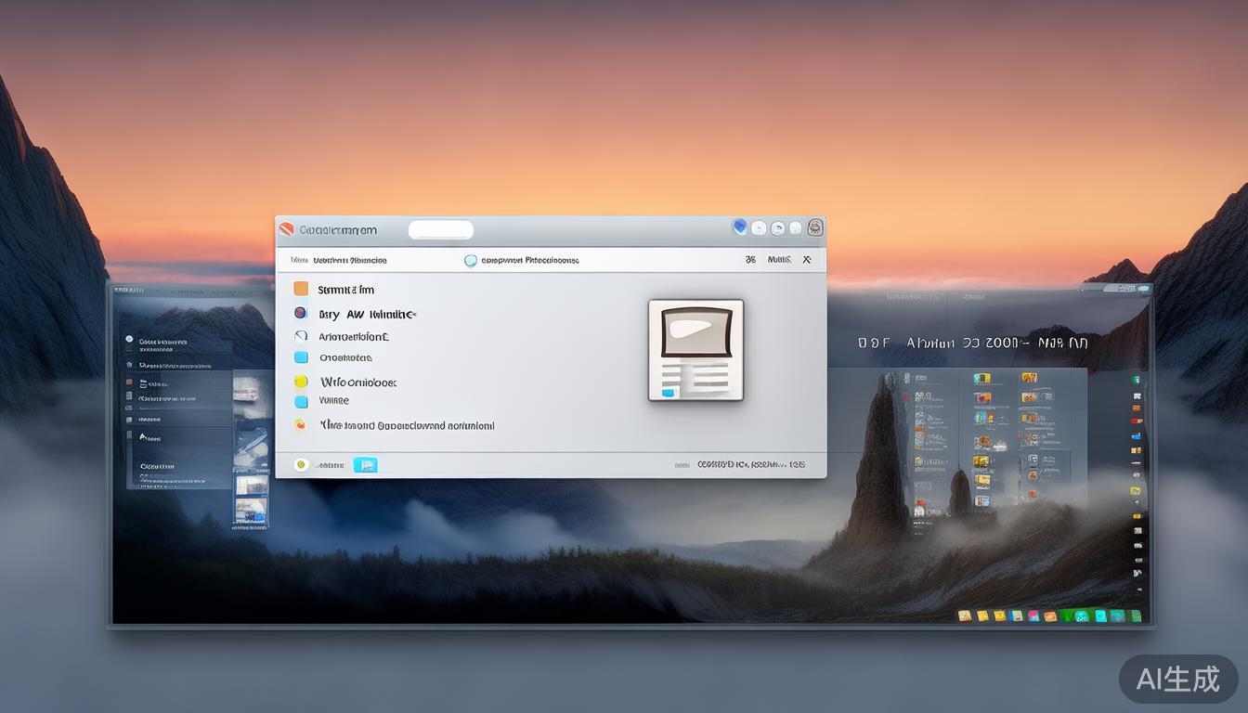Click the orange square icon in list
This screenshot has width=1248, height=713.
[301, 289]
